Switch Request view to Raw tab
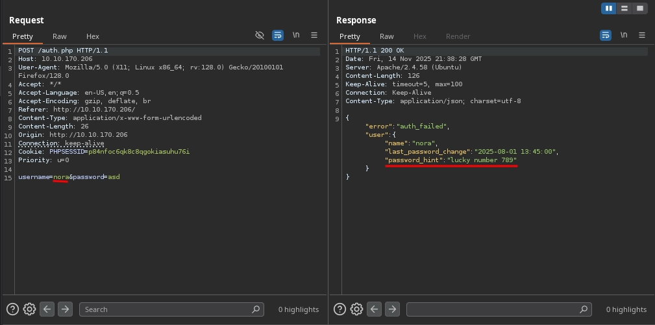This screenshot has height=325, width=655. [x=60, y=36]
